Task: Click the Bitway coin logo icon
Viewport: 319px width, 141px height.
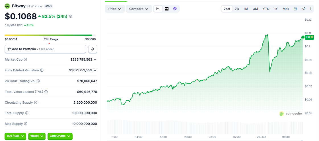Action: pos(7,6)
